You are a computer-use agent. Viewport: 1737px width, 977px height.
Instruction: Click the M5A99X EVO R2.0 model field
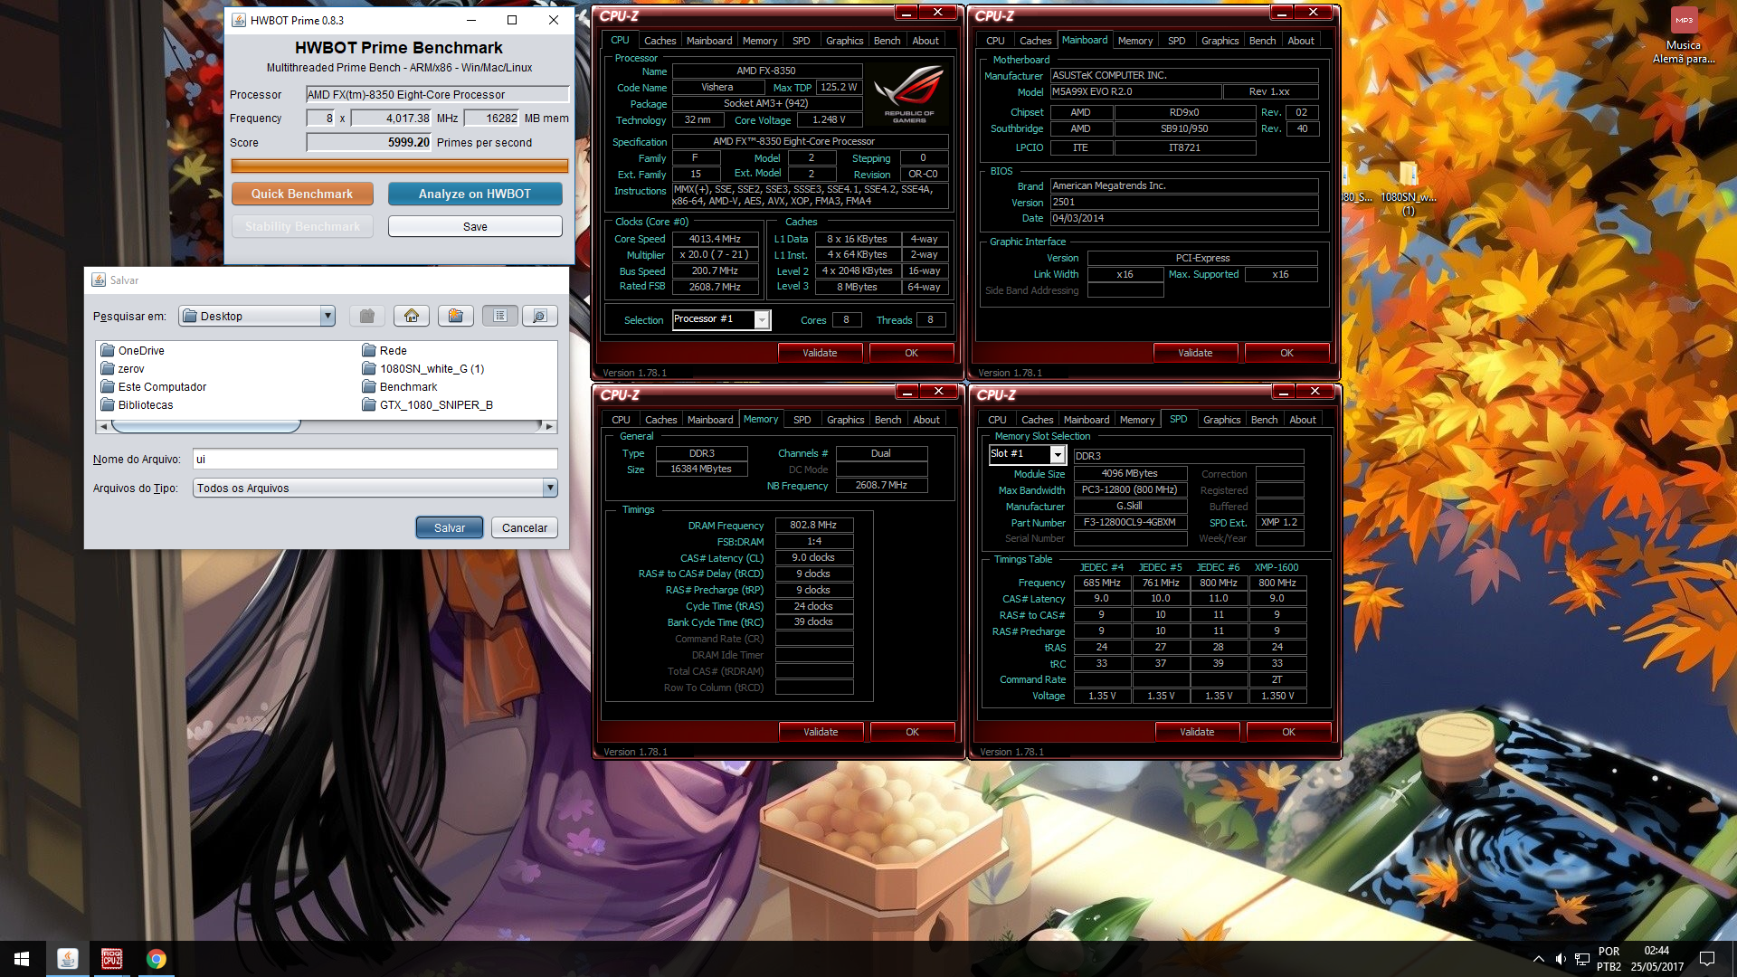(x=1135, y=91)
